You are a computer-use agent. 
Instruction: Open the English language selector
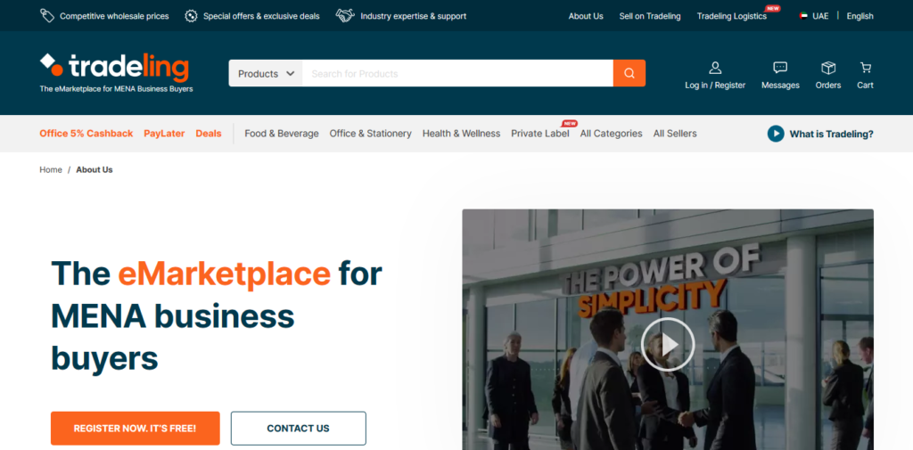(860, 16)
